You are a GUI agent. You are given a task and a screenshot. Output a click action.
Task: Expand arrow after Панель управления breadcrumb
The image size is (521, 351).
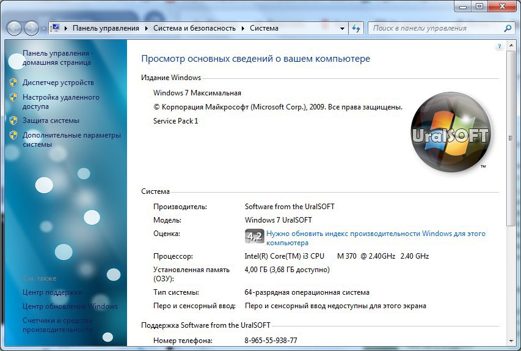147,28
